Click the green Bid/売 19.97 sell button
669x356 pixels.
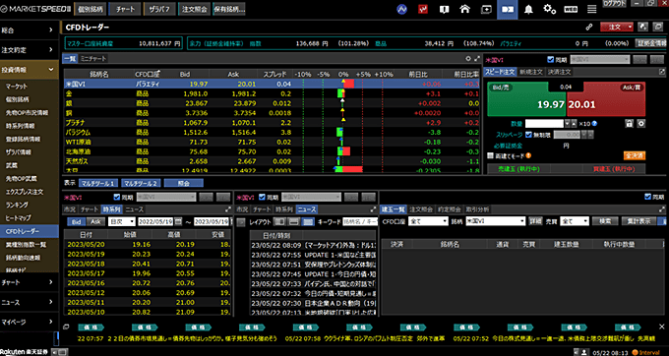pos(526,99)
